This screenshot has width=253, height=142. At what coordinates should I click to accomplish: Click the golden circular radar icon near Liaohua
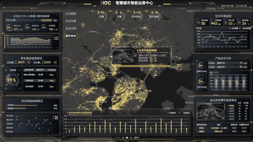[83, 25]
